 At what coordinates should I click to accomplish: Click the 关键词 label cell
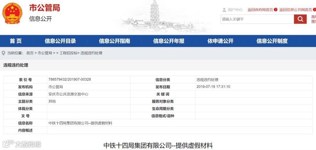click(x=163, y=94)
